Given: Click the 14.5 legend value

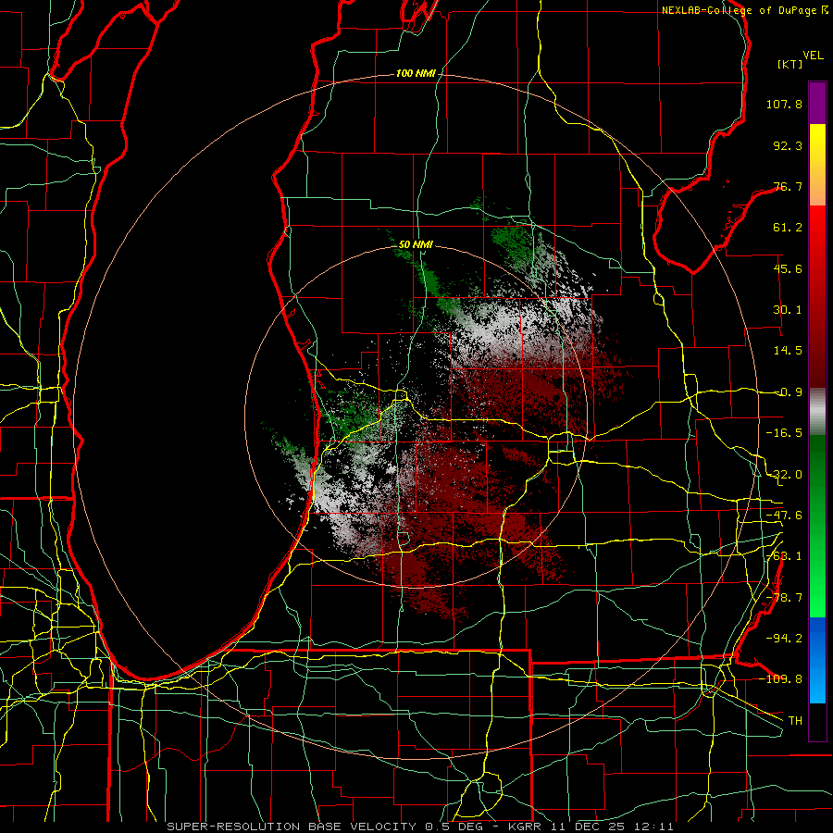Looking at the screenshot, I should [788, 351].
